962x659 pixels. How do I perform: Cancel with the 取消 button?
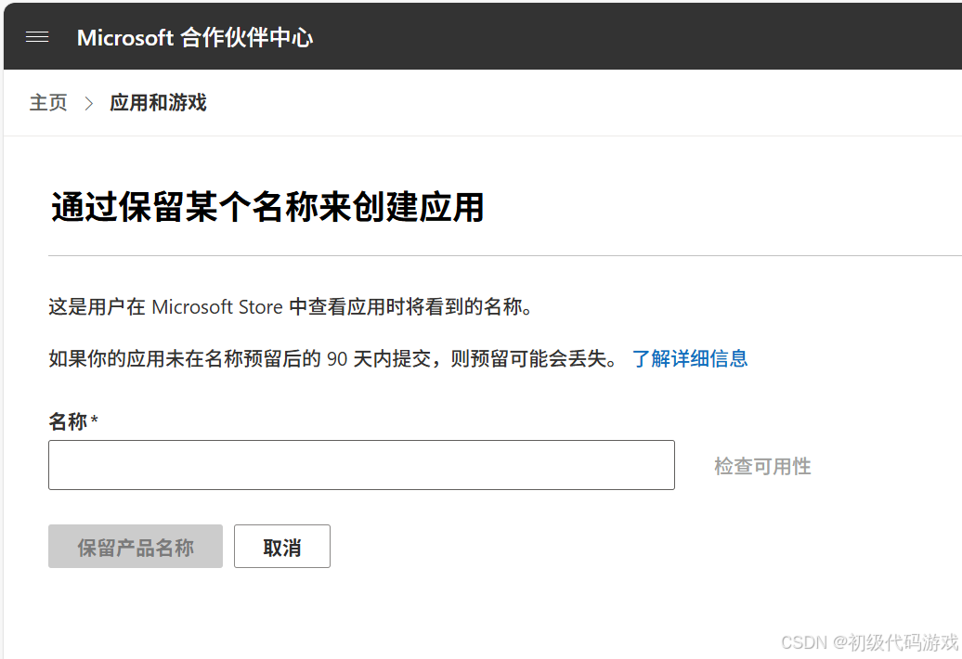coord(282,546)
